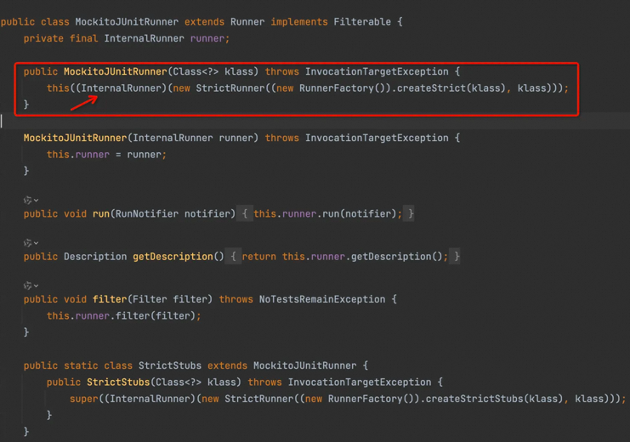The width and height of the screenshot is (630, 442).
Task: Click the createStrict method call
Action: [431, 88]
